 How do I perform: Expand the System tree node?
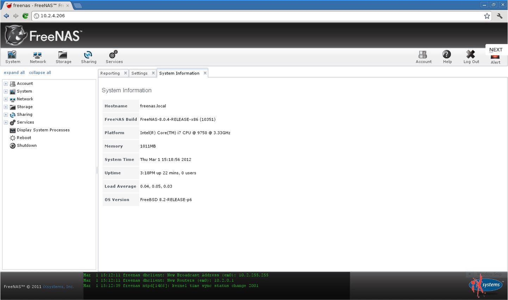click(x=6, y=92)
